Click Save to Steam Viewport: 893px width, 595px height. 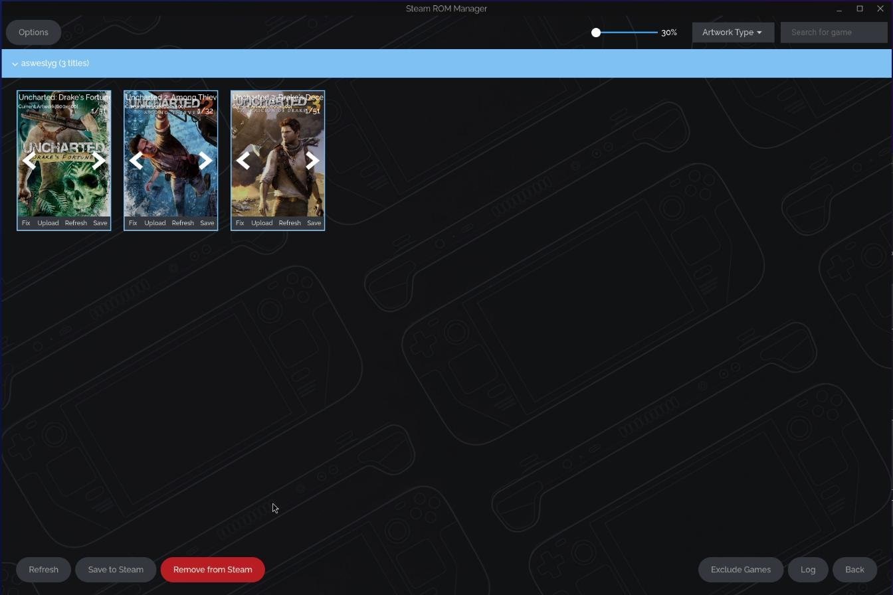pos(116,570)
